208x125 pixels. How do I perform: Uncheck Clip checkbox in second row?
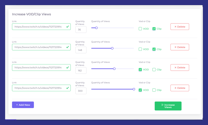point(154,49)
